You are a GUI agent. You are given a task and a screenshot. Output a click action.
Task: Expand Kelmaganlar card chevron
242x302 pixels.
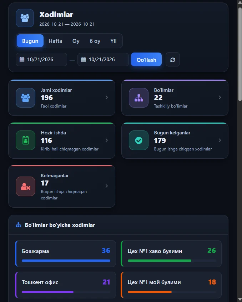click(x=107, y=186)
